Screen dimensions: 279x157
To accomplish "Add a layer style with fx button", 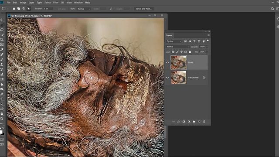I will click(178, 122).
